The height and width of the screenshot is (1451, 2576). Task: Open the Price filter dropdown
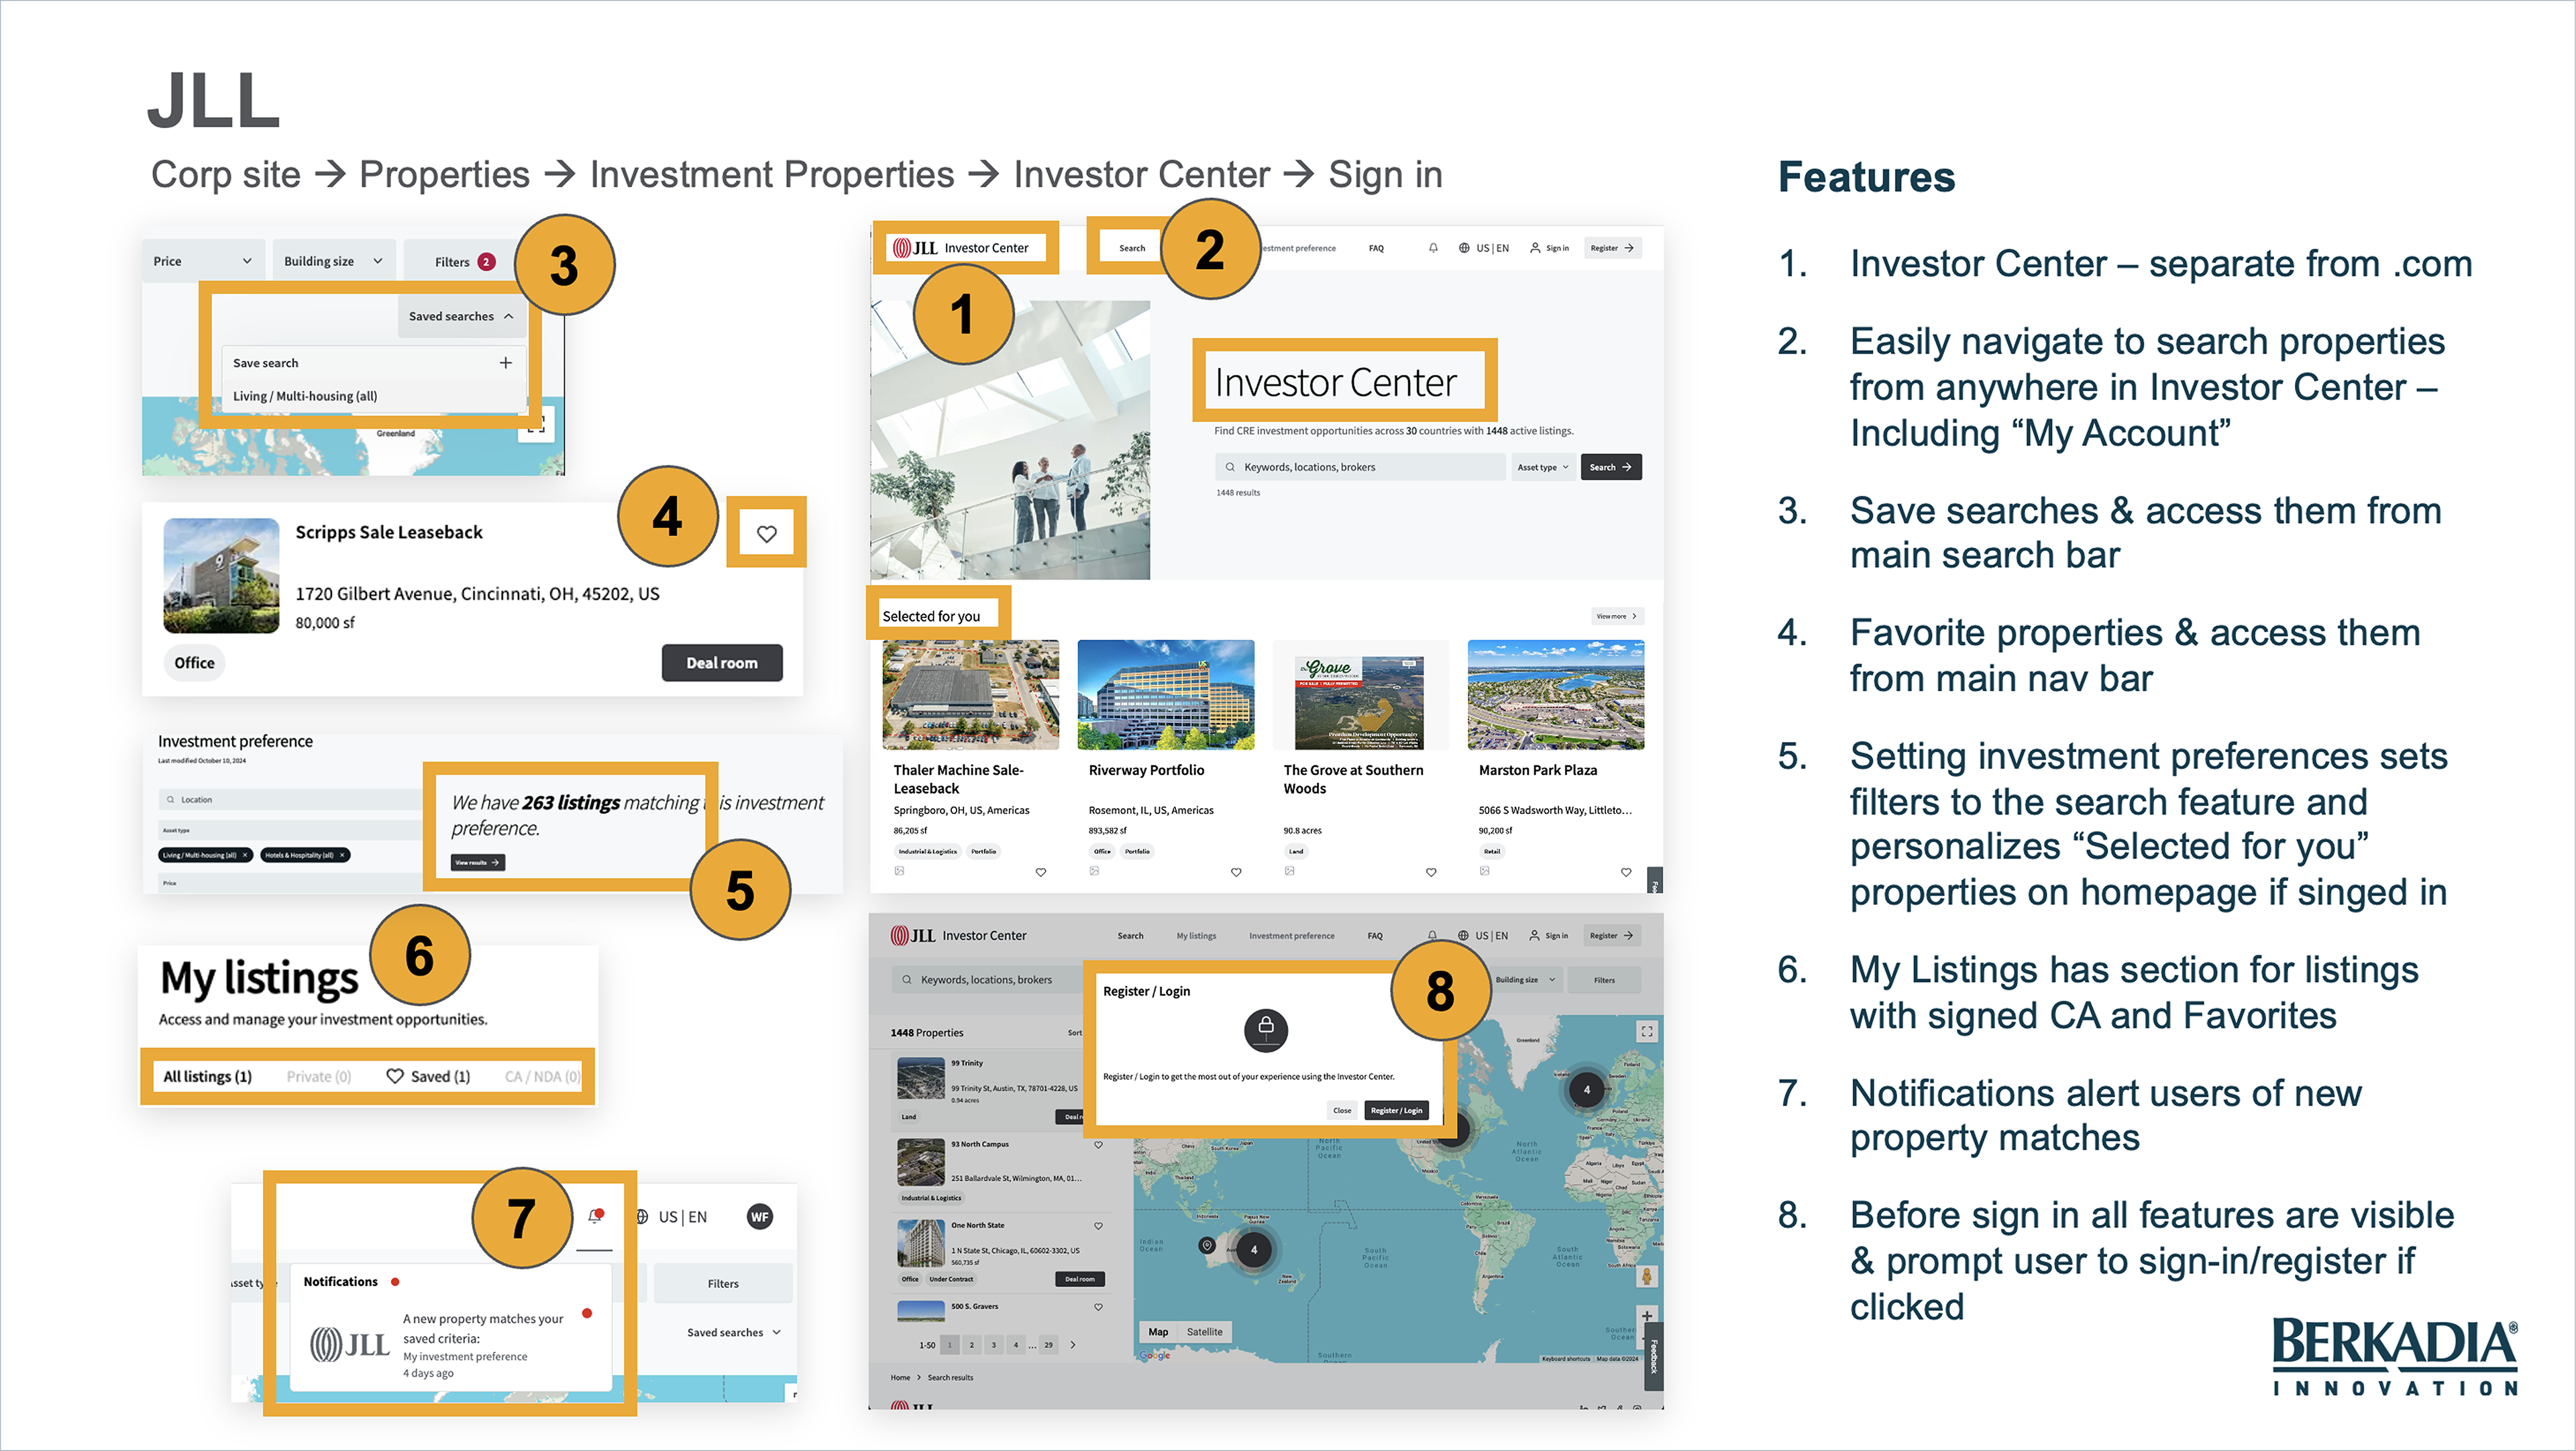[202, 261]
